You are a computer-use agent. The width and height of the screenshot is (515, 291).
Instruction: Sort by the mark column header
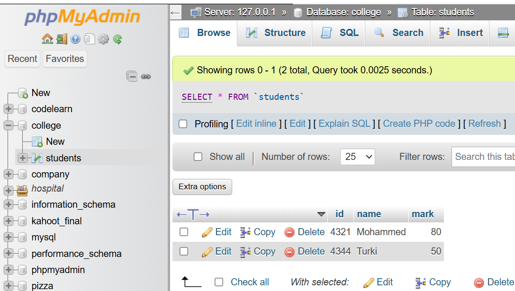click(423, 214)
